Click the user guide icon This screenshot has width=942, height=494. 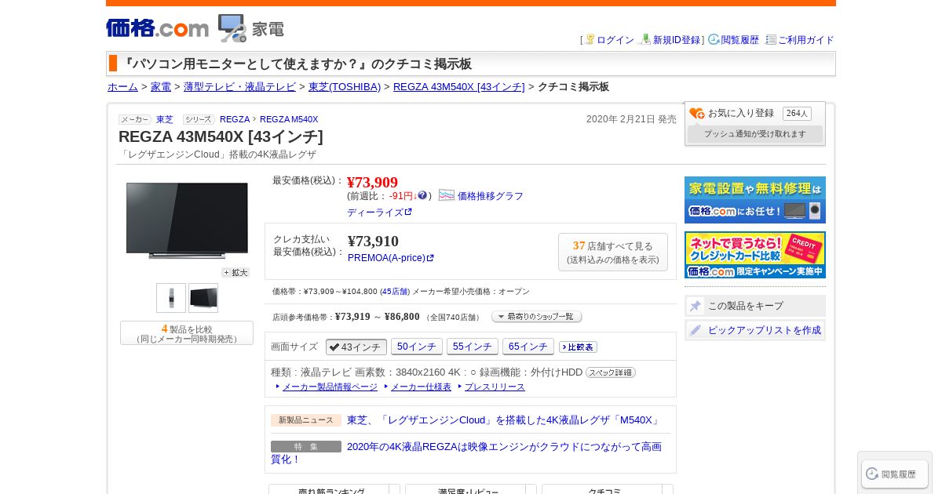coord(771,39)
